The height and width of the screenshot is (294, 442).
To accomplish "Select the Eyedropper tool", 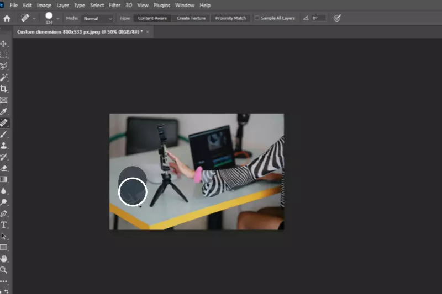I will point(4,111).
